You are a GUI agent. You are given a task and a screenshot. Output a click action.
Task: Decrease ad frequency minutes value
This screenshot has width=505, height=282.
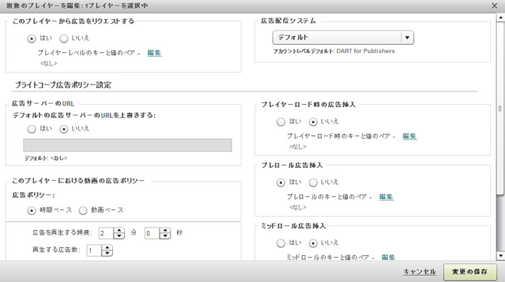pos(119,236)
